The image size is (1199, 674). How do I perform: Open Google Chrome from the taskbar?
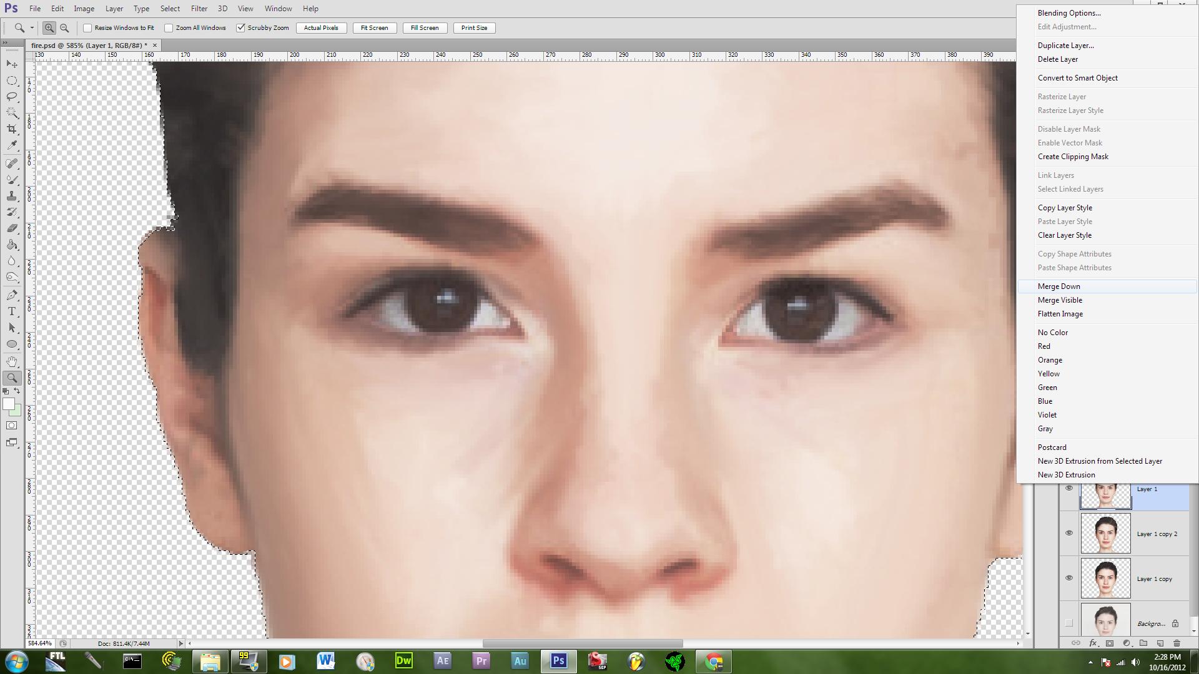[x=713, y=661]
